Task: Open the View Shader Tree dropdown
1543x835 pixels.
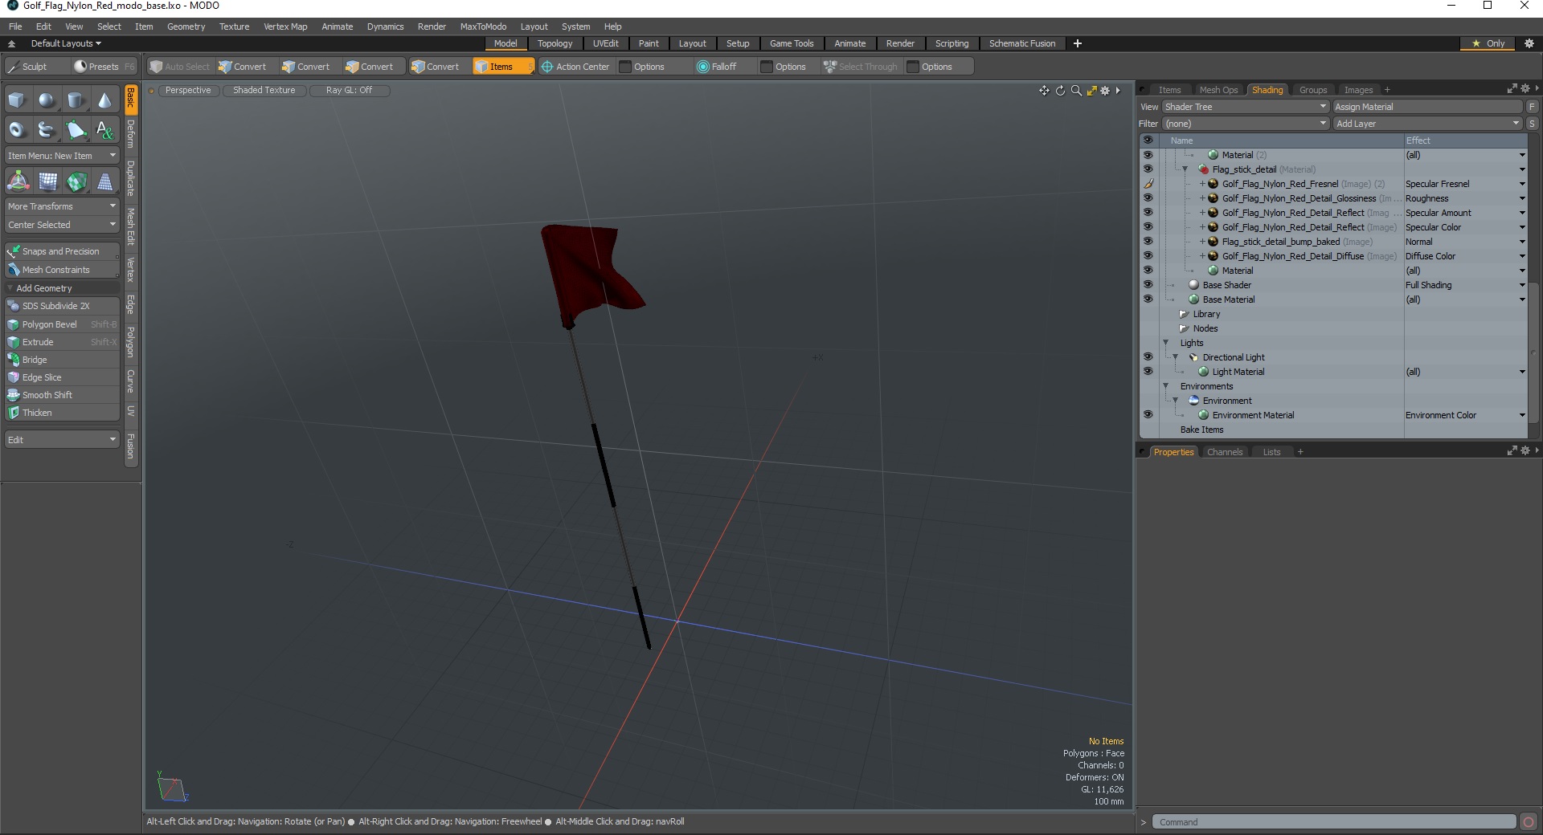Action: (1245, 107)
